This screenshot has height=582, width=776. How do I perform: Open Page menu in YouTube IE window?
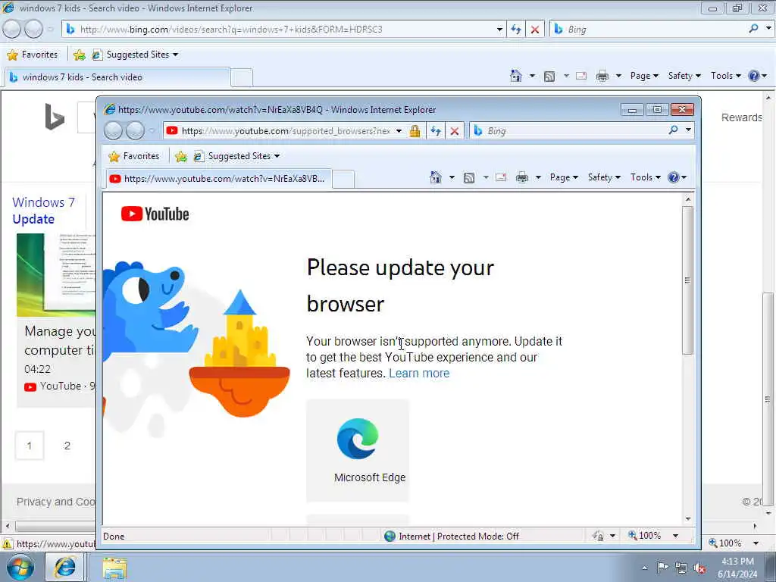click(x=564, y=177)
